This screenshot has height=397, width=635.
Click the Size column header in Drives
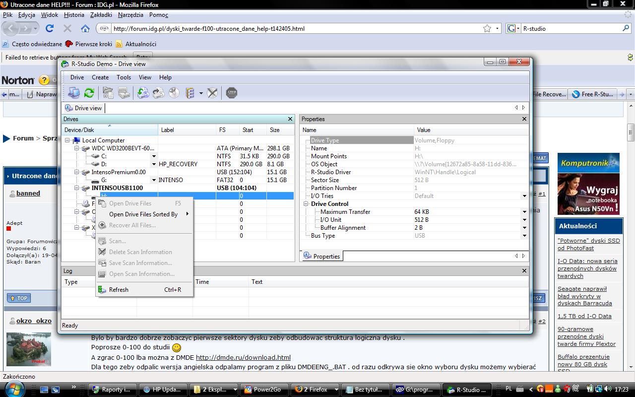click(x=281, y=130)
